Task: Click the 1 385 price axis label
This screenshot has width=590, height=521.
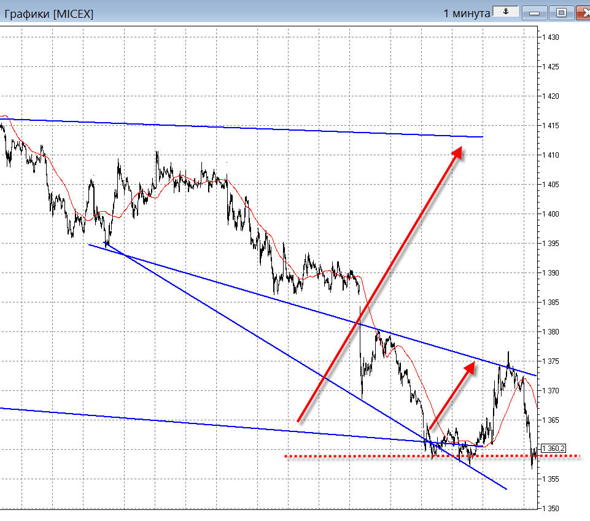Action: point(551,302)
